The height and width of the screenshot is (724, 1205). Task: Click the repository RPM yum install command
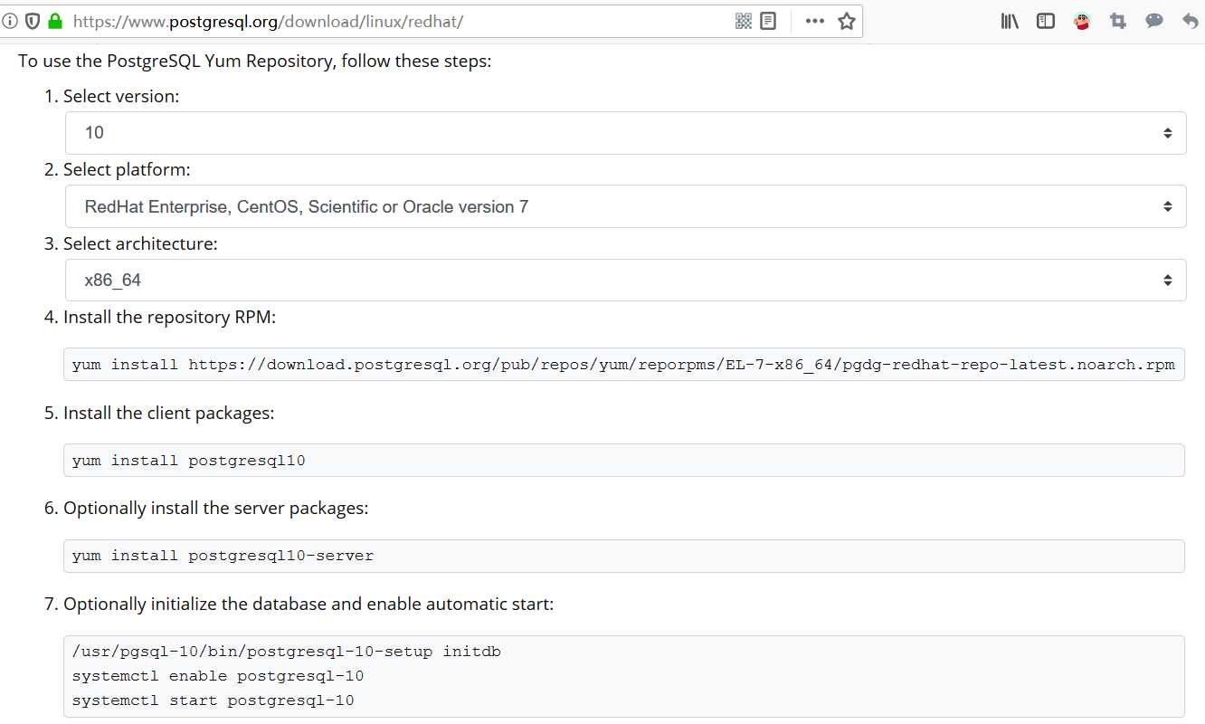coord(623,365)
